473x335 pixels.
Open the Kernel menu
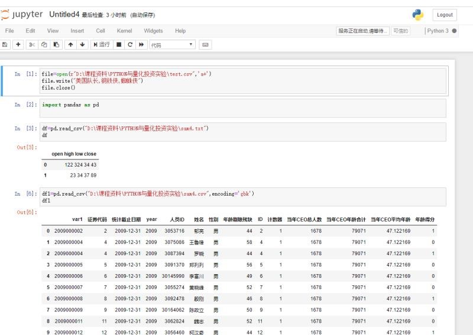point(124,31)
